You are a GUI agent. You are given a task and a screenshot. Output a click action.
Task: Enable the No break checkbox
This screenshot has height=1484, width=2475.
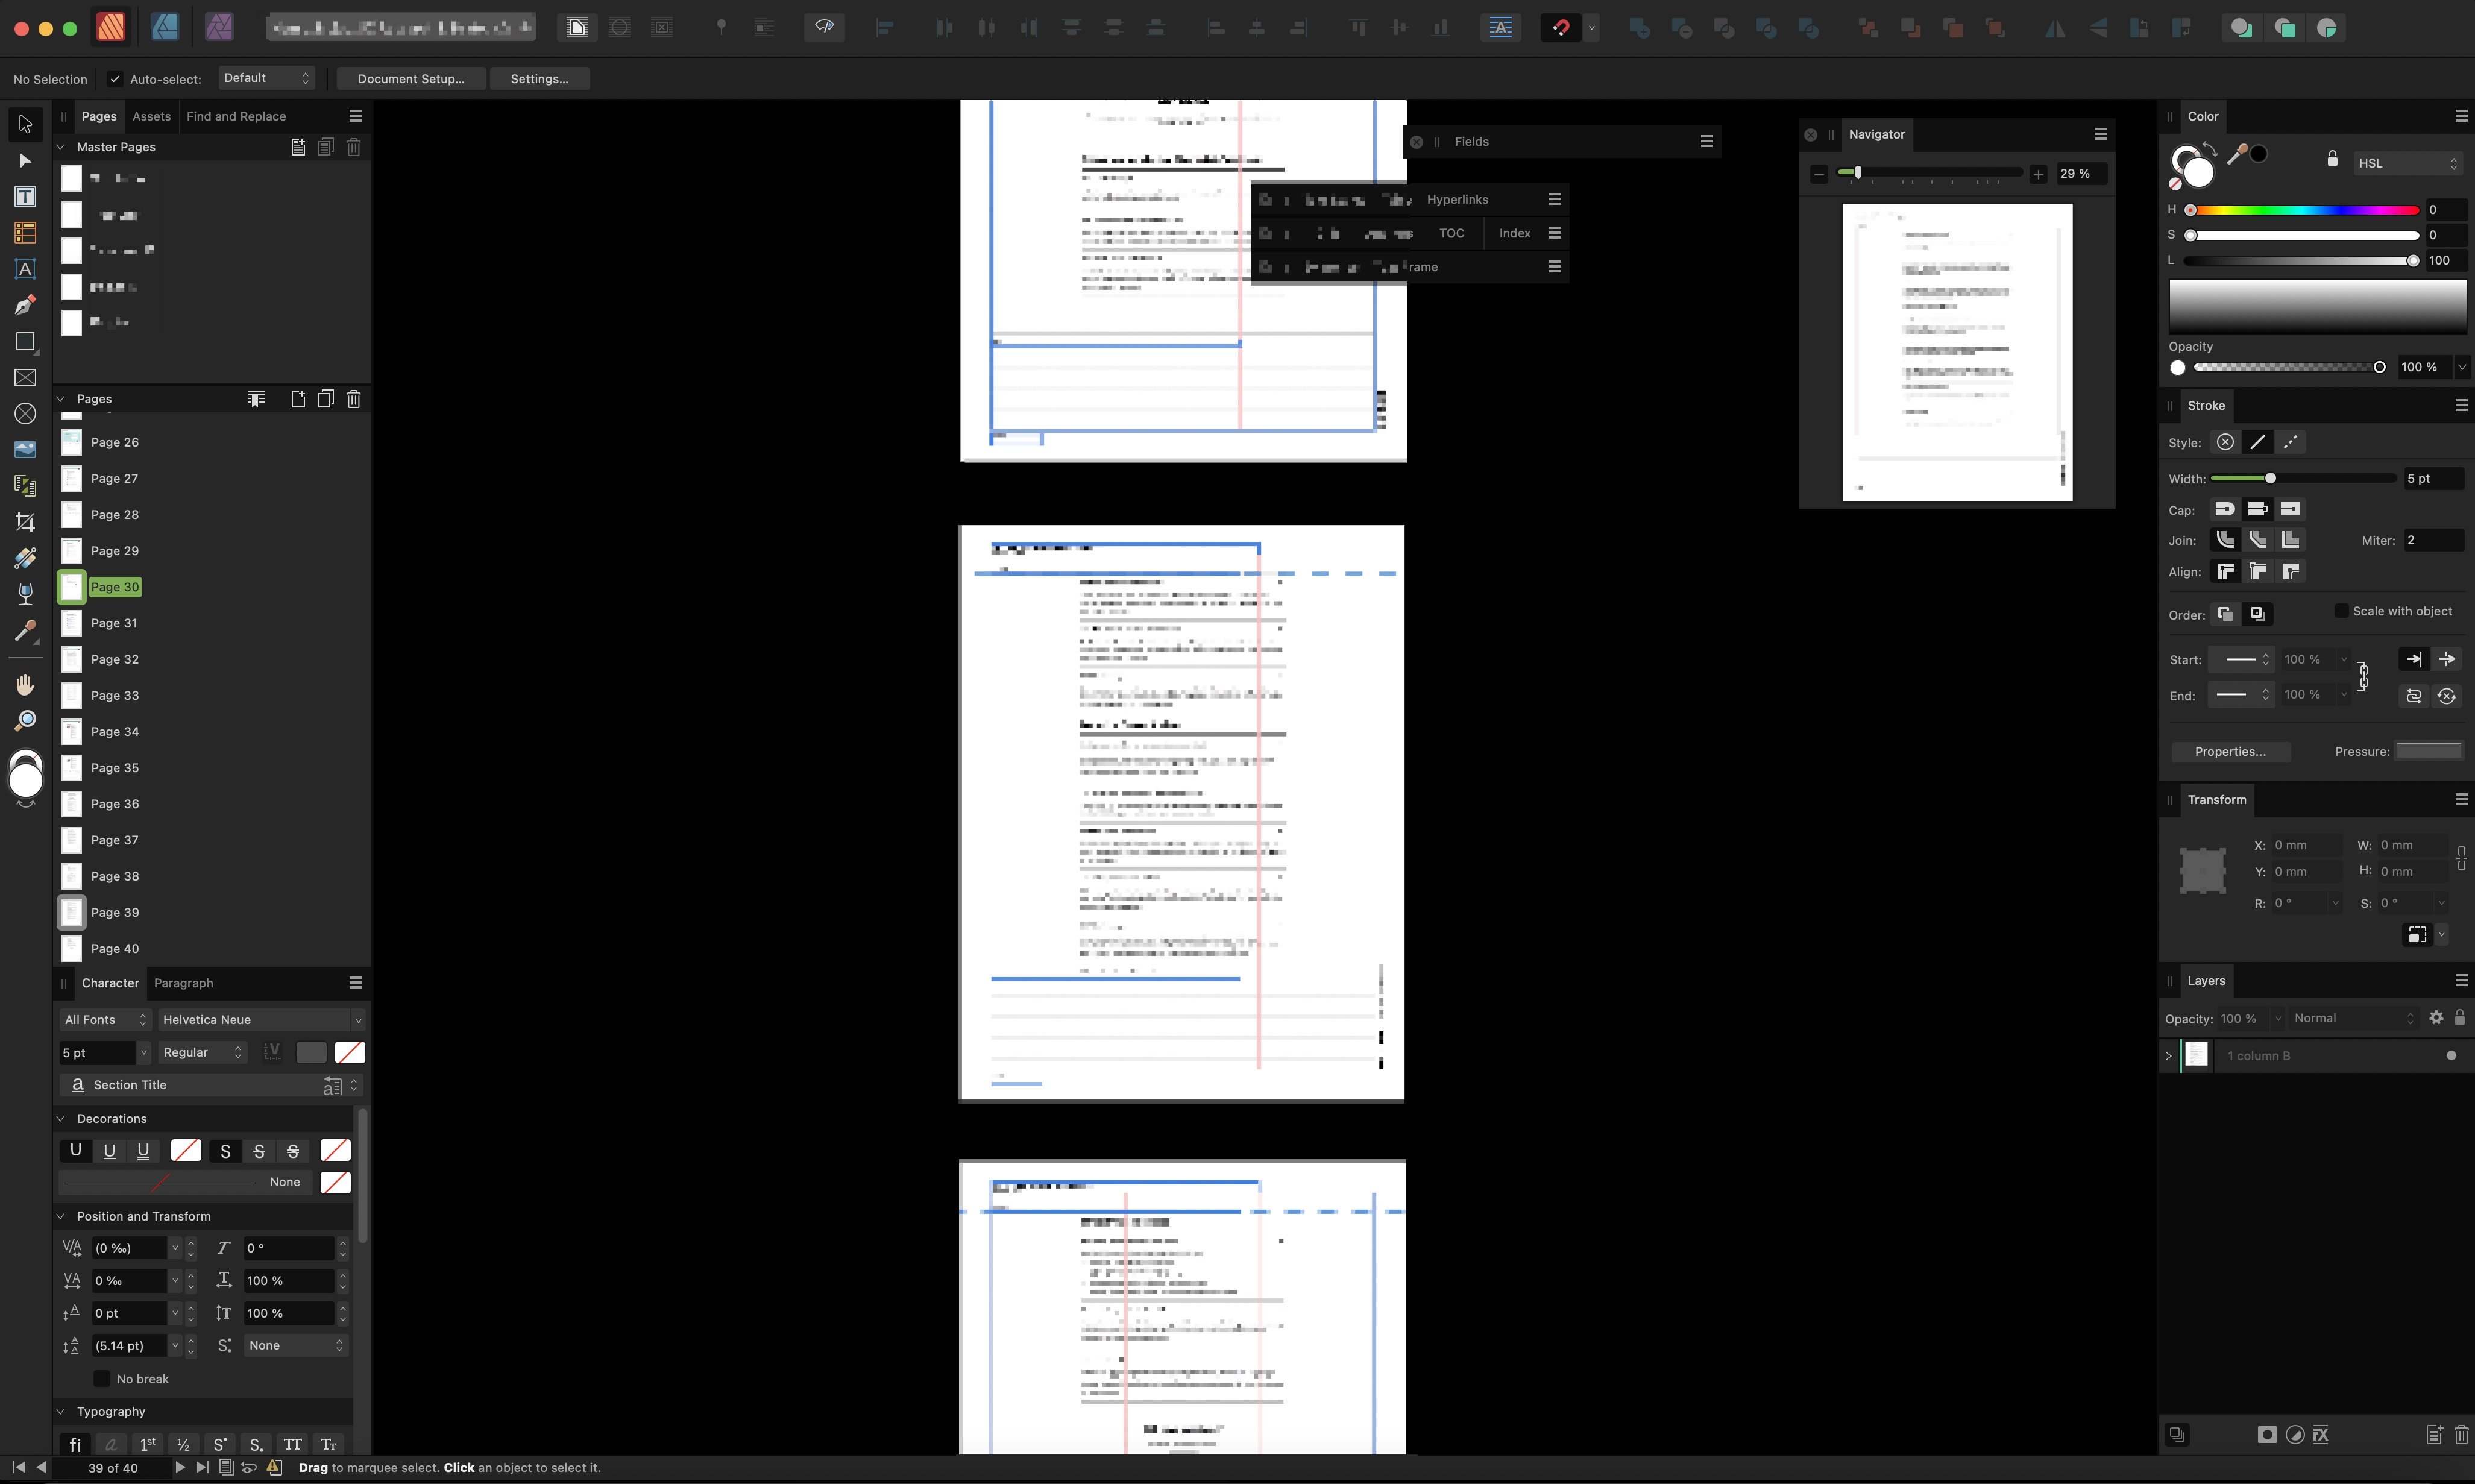click(101, 1379)
